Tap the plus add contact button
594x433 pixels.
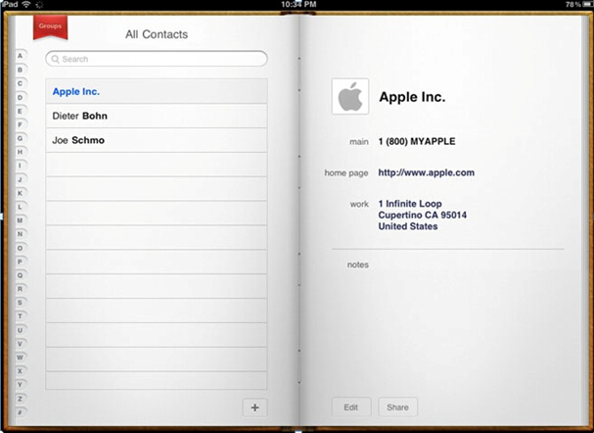tap(255, 408)
